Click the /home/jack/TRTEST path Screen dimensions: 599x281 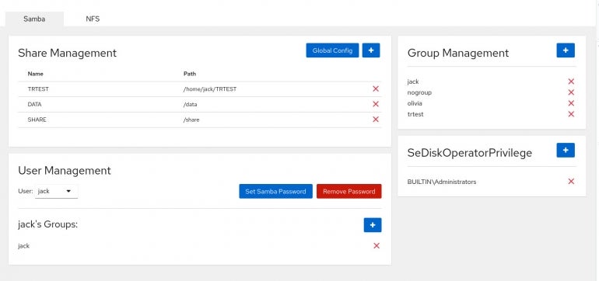click(210, 89)
